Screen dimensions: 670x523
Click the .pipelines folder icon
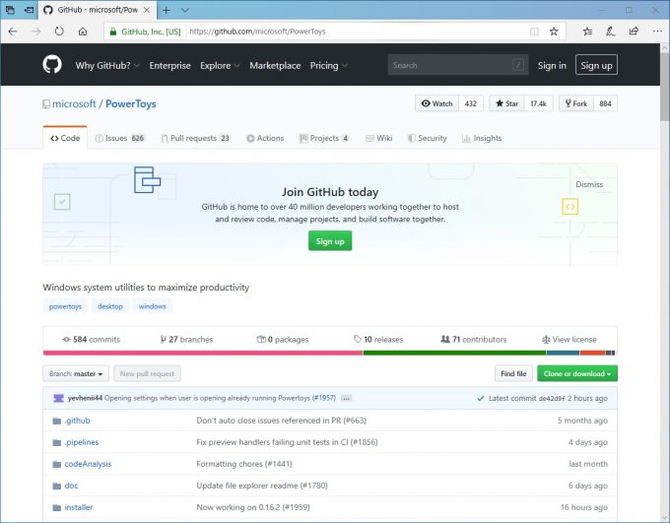[56, 442]
